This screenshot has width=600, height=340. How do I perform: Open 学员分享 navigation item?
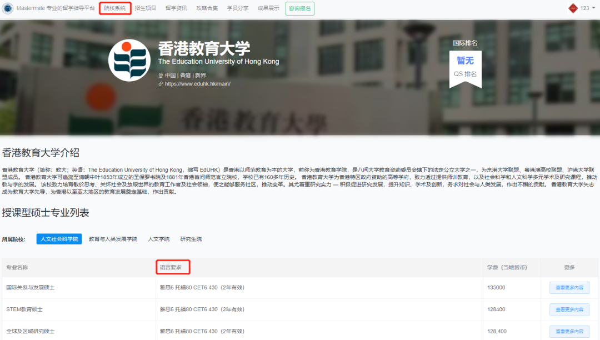click(238, 8)
